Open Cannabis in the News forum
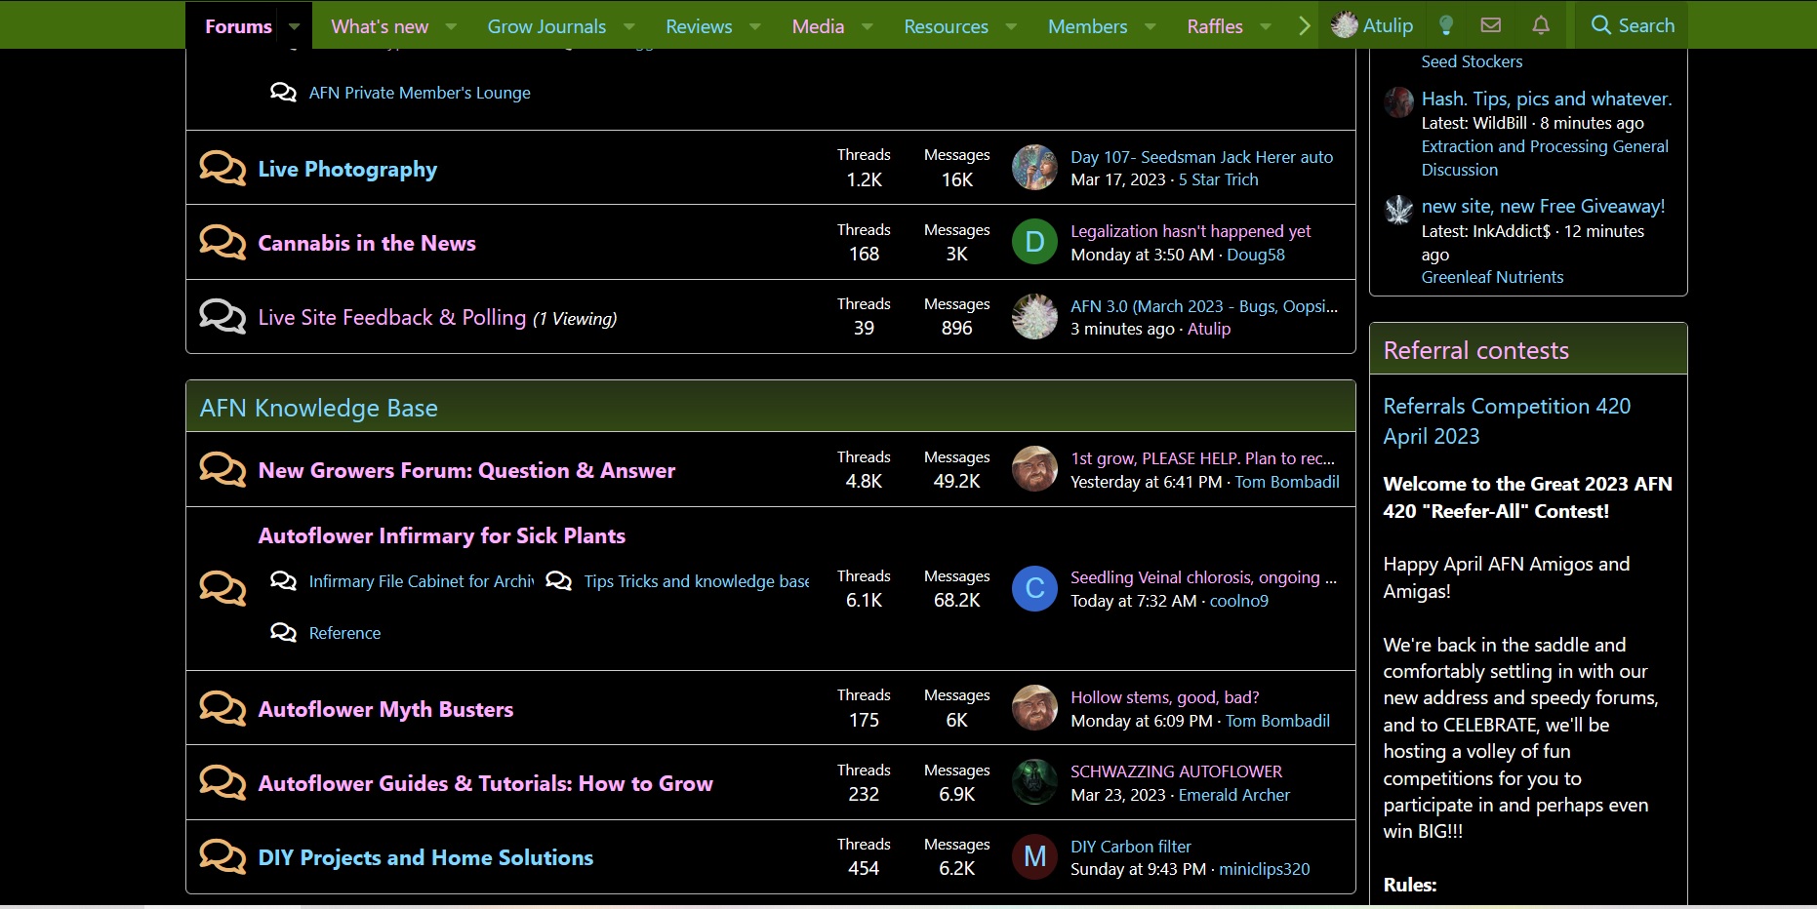The height and width of the screenshot is (909, 1817). (367, 243)
